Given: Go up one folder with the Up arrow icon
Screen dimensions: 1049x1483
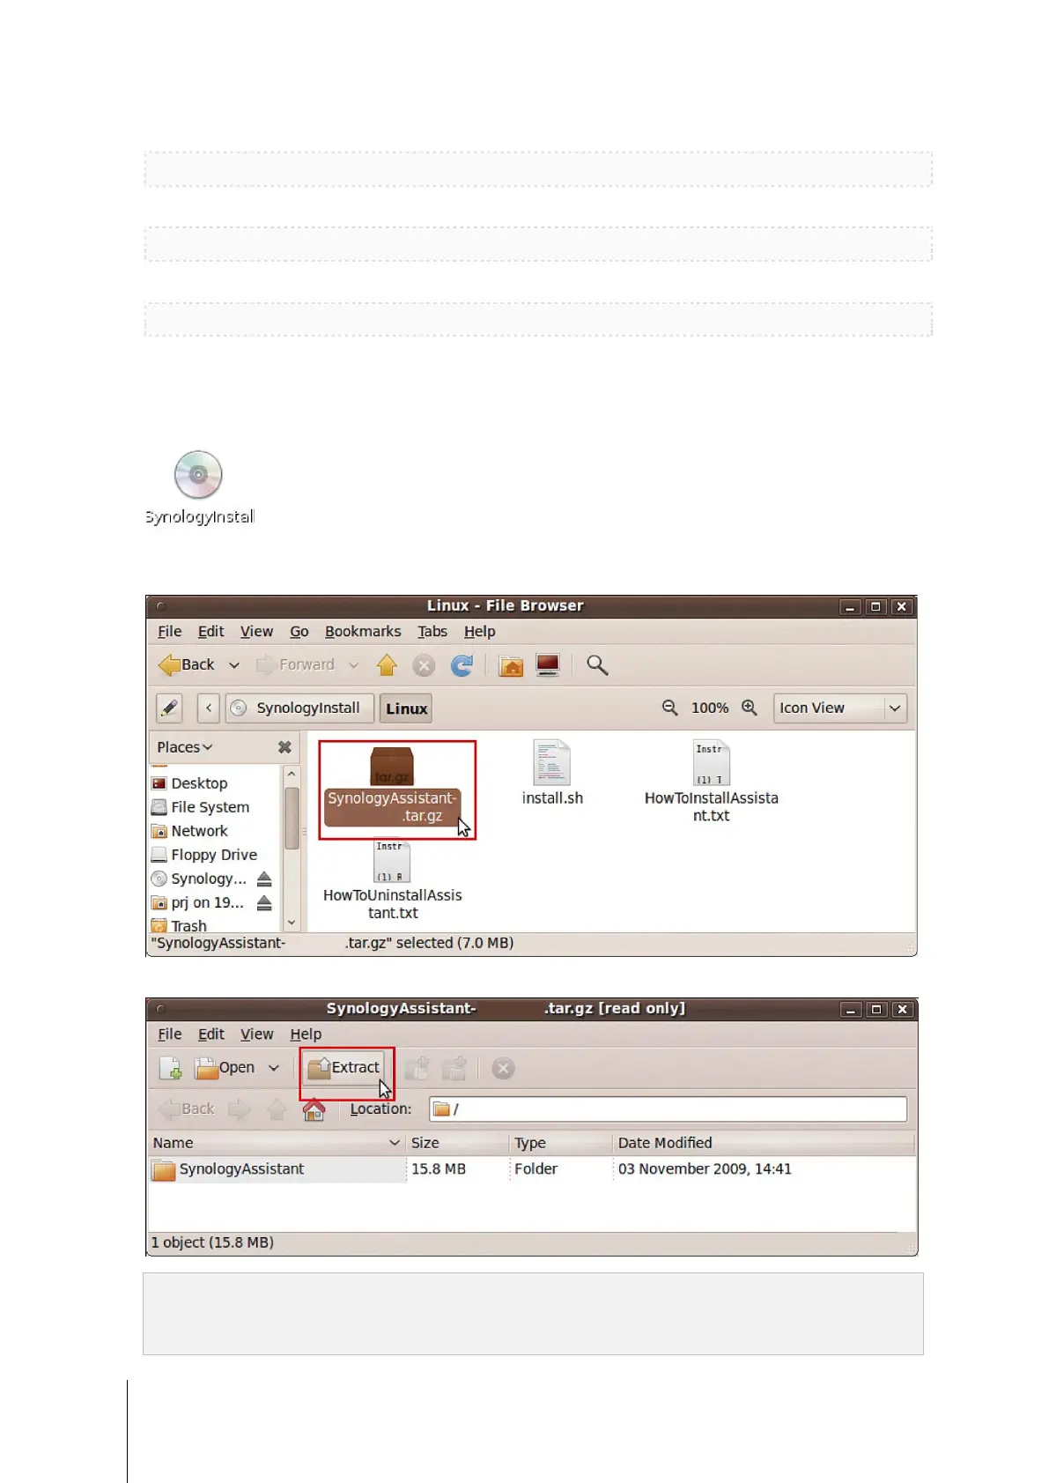Looking at the screenshot, I should (x=387, y=665).
